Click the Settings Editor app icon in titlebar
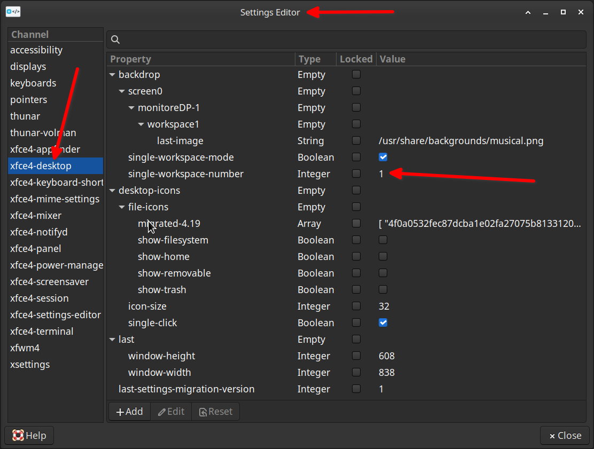This screenshot has height=449, width=594. tap(13, 12)
